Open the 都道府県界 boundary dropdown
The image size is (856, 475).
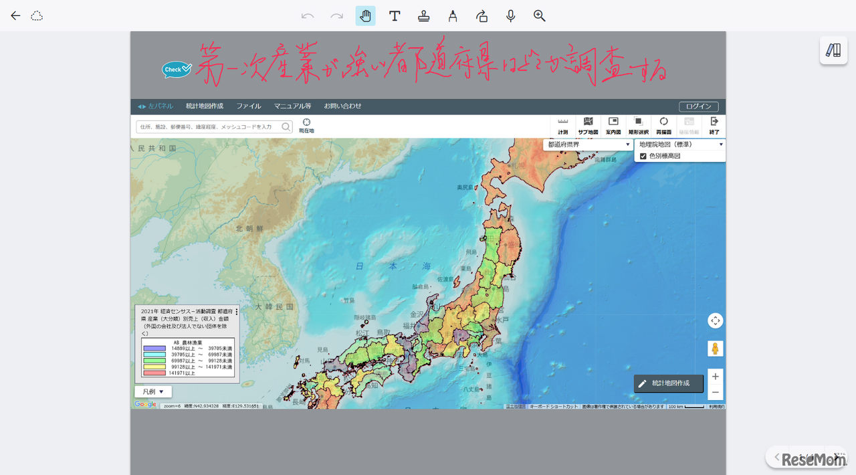(587, 144)
